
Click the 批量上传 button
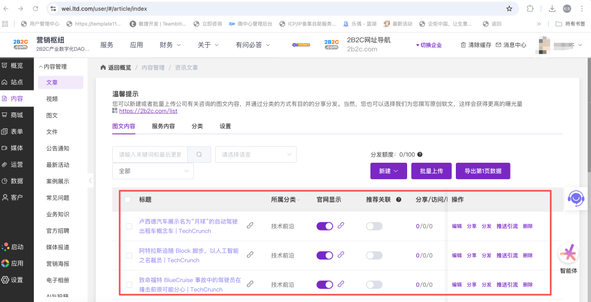tap(431, 171)
